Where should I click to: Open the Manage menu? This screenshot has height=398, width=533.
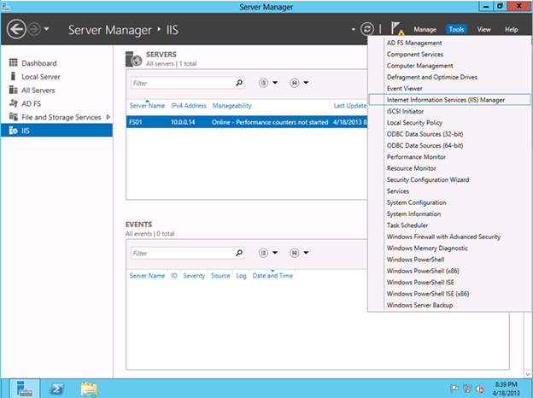425,30
